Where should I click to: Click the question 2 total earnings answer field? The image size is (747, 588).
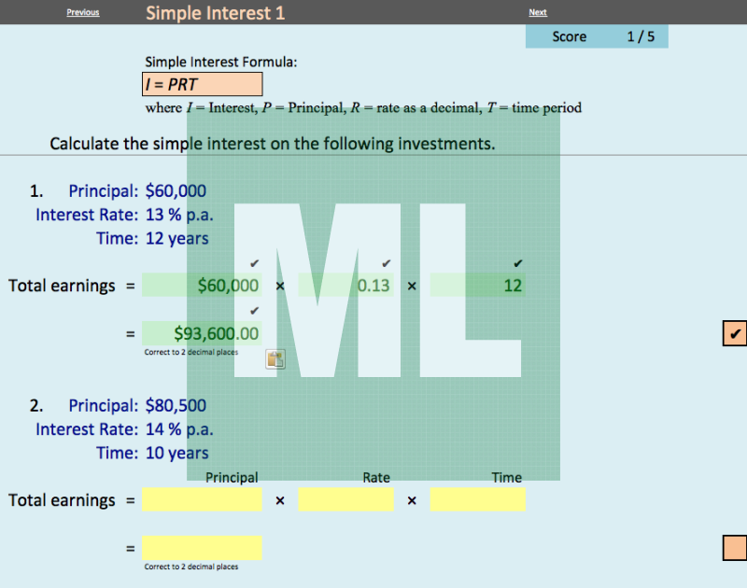202,548
